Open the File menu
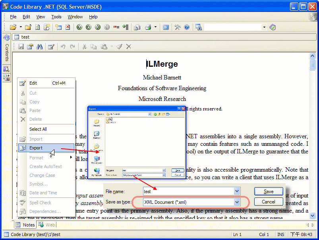Image resolution: width=319 pixels, height=240 pixels. coord(13,17)
